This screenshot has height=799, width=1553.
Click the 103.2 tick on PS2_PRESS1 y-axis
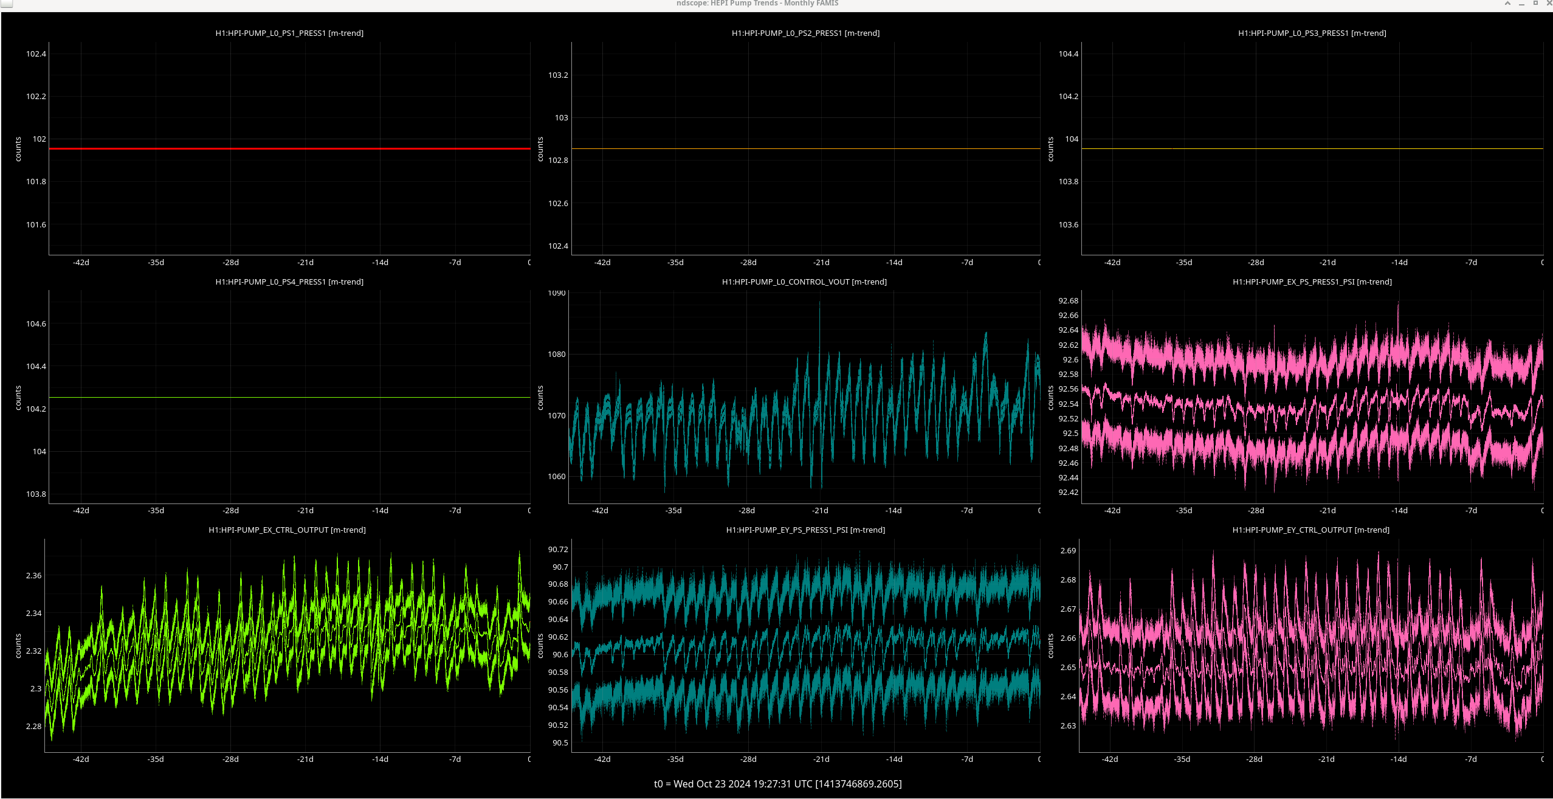(x=558, y=75)
